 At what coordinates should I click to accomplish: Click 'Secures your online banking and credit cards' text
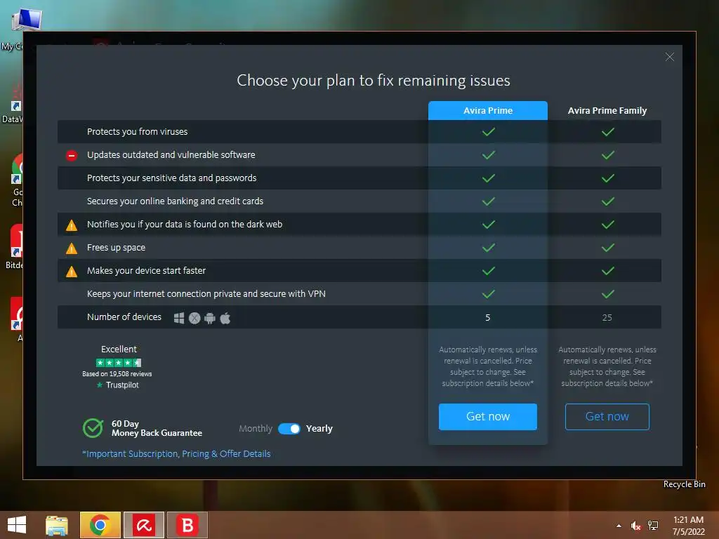[175, 201]
